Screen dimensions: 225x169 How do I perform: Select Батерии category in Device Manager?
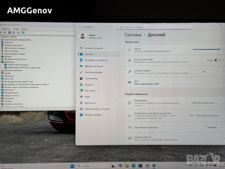point(8,57)
